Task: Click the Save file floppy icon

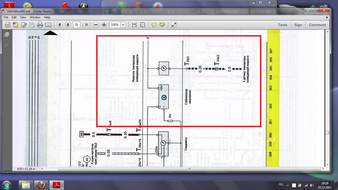Action: (x=32, y=25)
